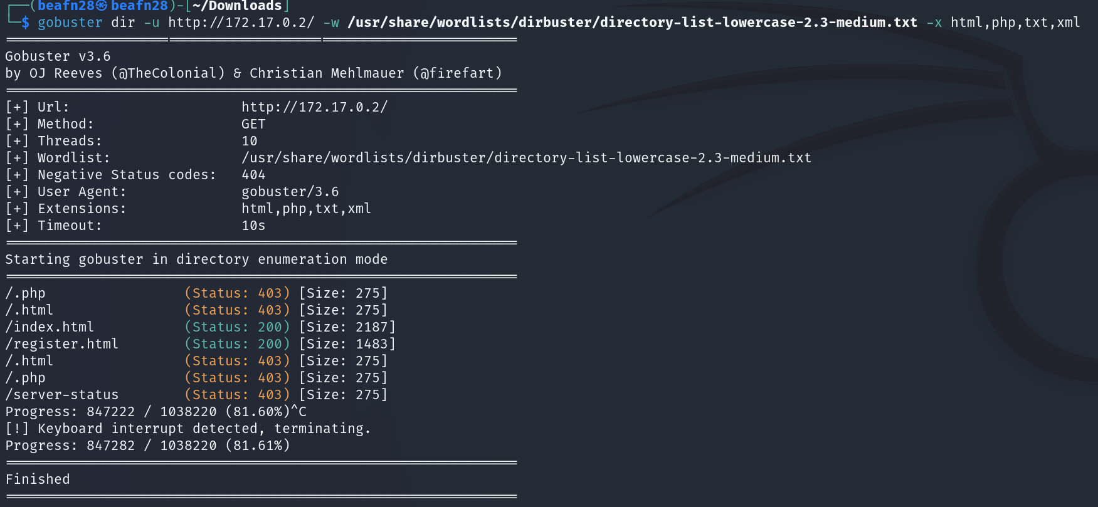Click the Starting gobuster in directory enumeration mode line

click(196, 259)
